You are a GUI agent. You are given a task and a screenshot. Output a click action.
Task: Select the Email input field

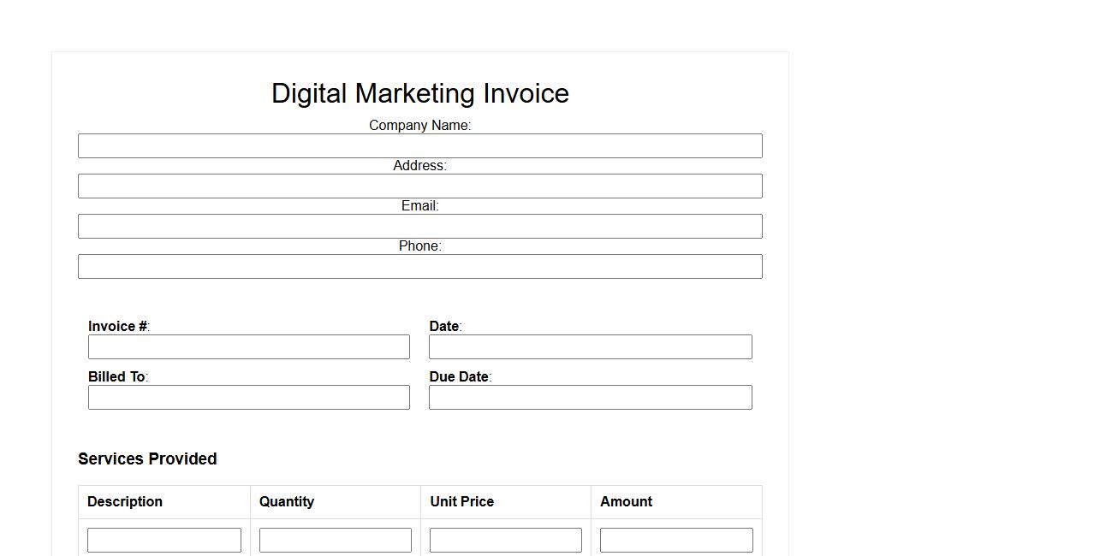point(419,227)
